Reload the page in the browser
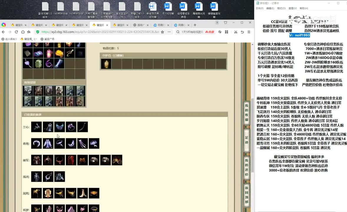 click(x=16, y=32)
